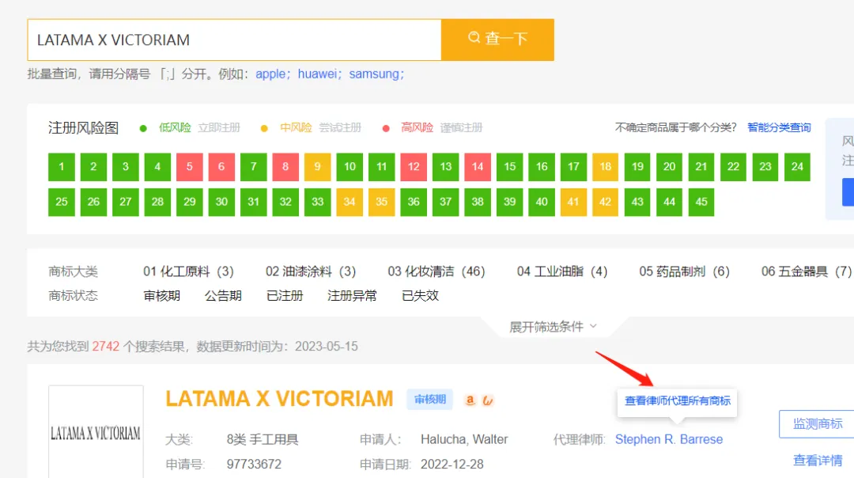Select class 24 green risk tile
This screenshot has height=478, width=854.
point(797,167)
